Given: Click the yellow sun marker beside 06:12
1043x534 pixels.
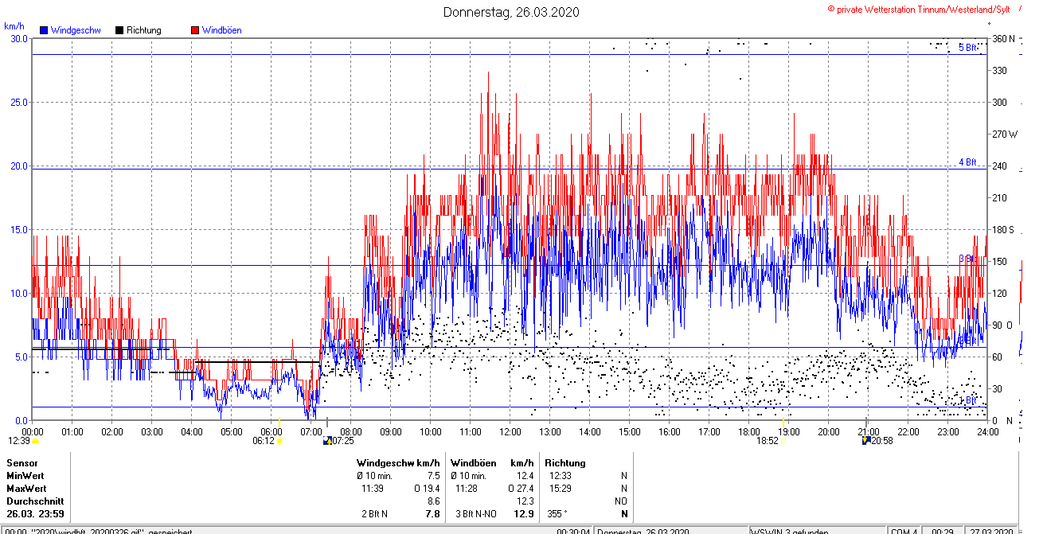Looking at the screenshot, I should point(279,440).
